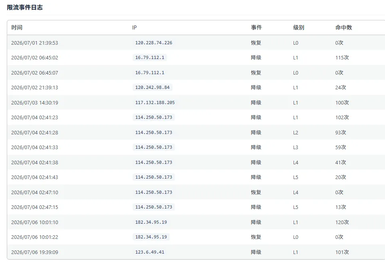Click timestamp 2026/07/06 10:01:22
The width and height of the screenshot is (385, 262).
point(35,237)
